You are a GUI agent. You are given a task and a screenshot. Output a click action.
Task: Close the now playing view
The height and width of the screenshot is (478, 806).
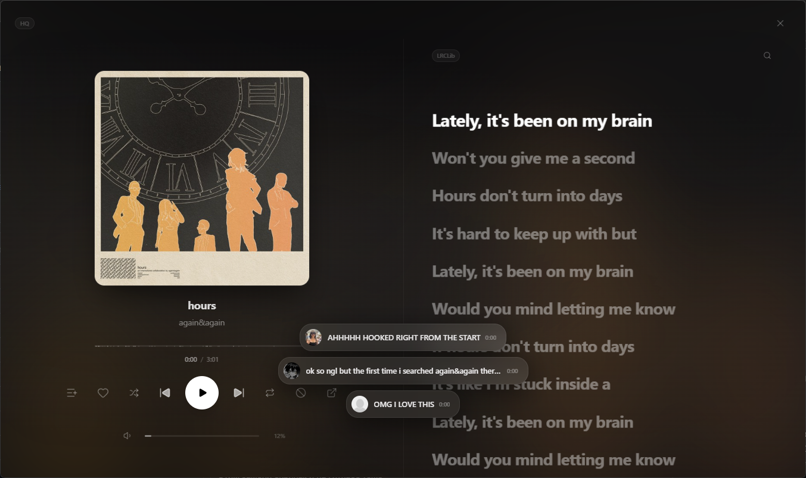tap(780, 23)
